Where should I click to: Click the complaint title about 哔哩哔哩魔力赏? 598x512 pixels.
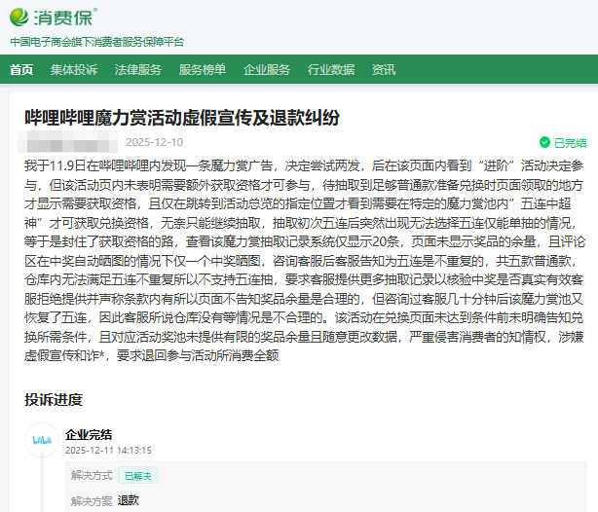click(x=182, y=118)
